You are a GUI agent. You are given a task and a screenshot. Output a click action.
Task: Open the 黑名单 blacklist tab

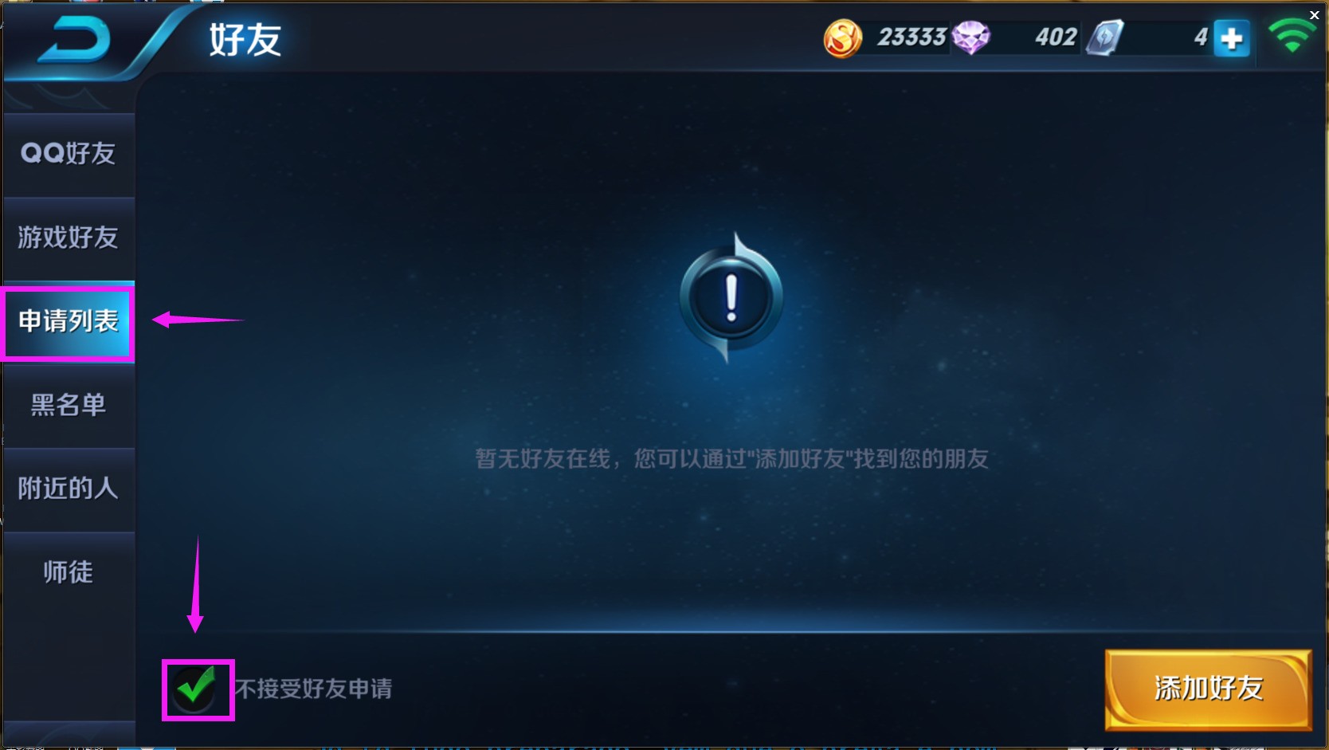click(69, 405)
